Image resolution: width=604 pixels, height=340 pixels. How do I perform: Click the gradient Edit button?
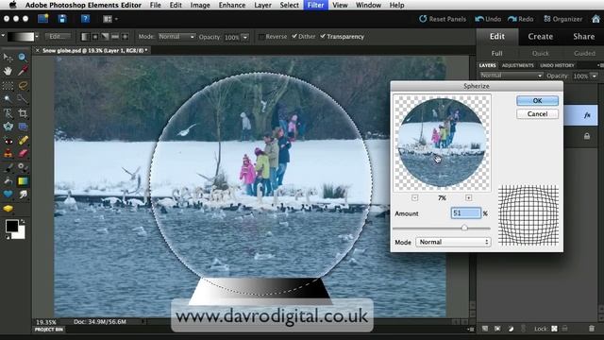point(58,37)
